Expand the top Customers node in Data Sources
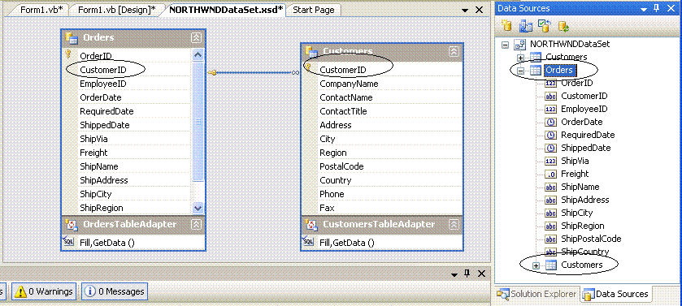This screenshot has width=682, height=306. coord(520,58)
